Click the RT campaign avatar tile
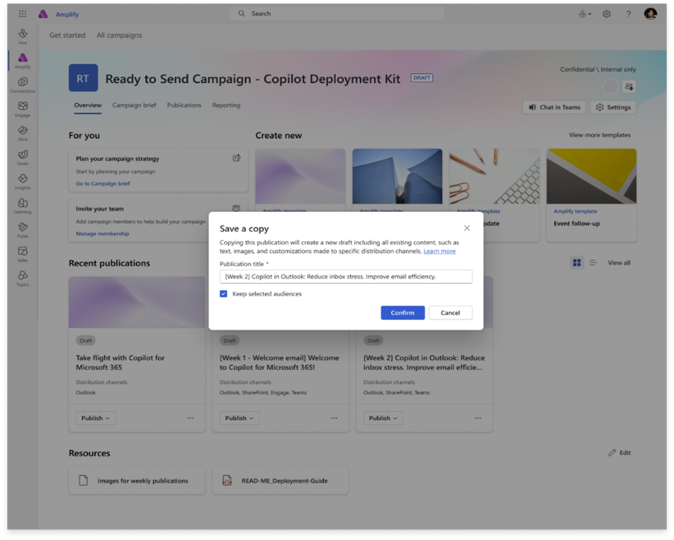 (83, 78)
